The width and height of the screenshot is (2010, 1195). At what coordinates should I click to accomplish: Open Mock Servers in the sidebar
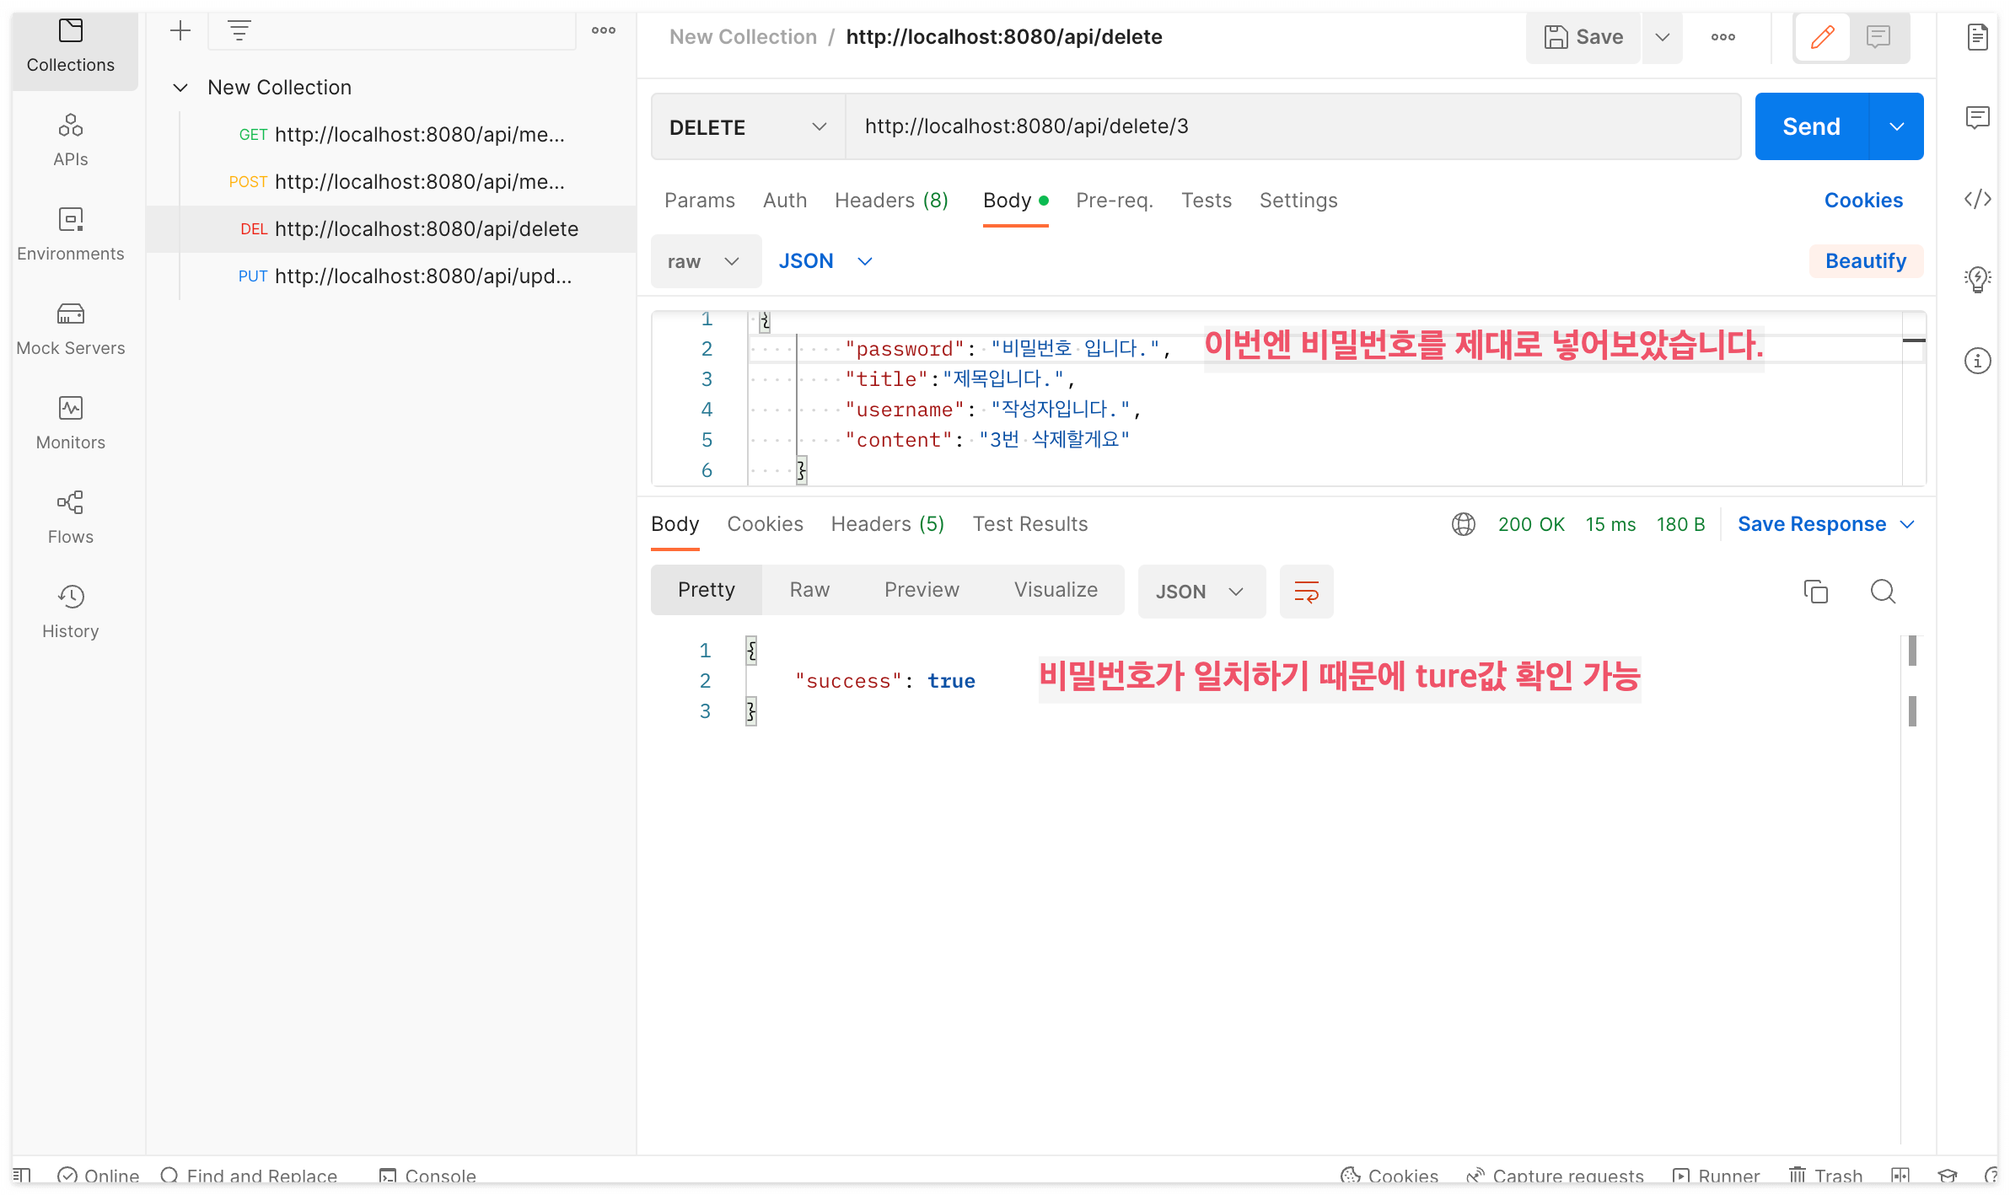[x=71, y=328]
